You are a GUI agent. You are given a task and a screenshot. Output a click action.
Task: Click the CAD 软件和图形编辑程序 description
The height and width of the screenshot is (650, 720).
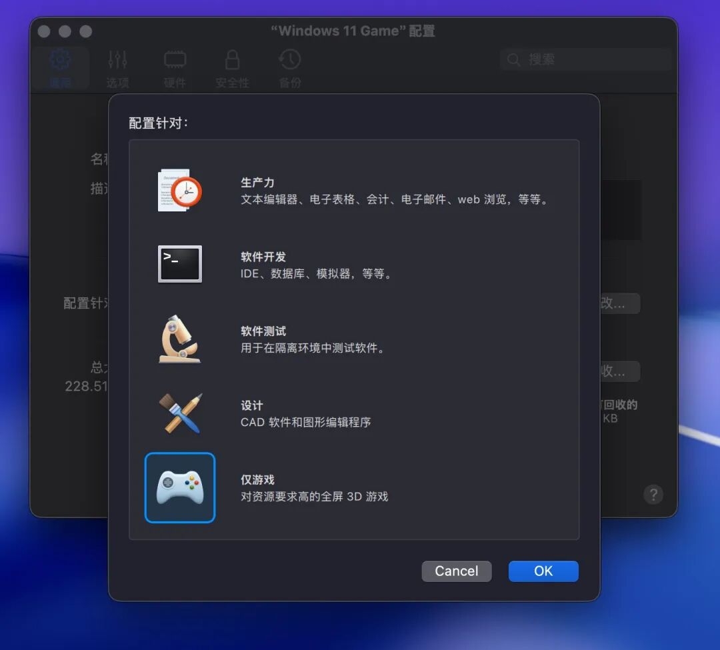(306, 422)
